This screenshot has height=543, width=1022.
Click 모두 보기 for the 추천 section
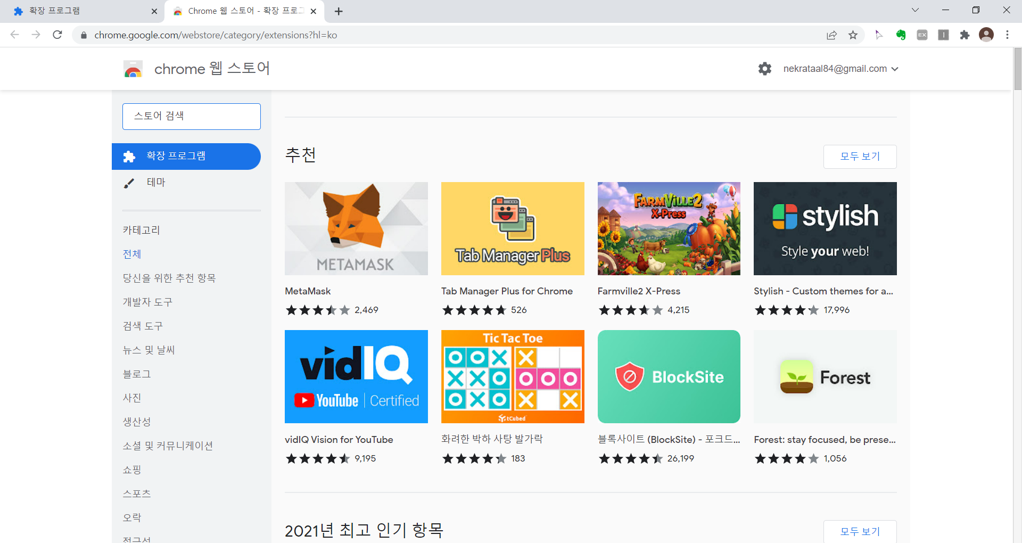[860, 157]
